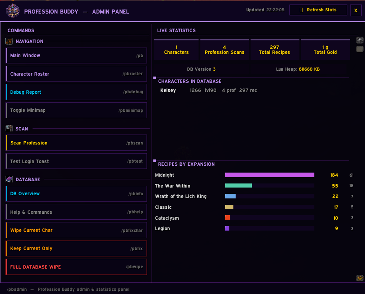The width and height of the screenshot is (365, 294).
Task: Click the Midnight recipes purple bar
Action: [270, 175]
